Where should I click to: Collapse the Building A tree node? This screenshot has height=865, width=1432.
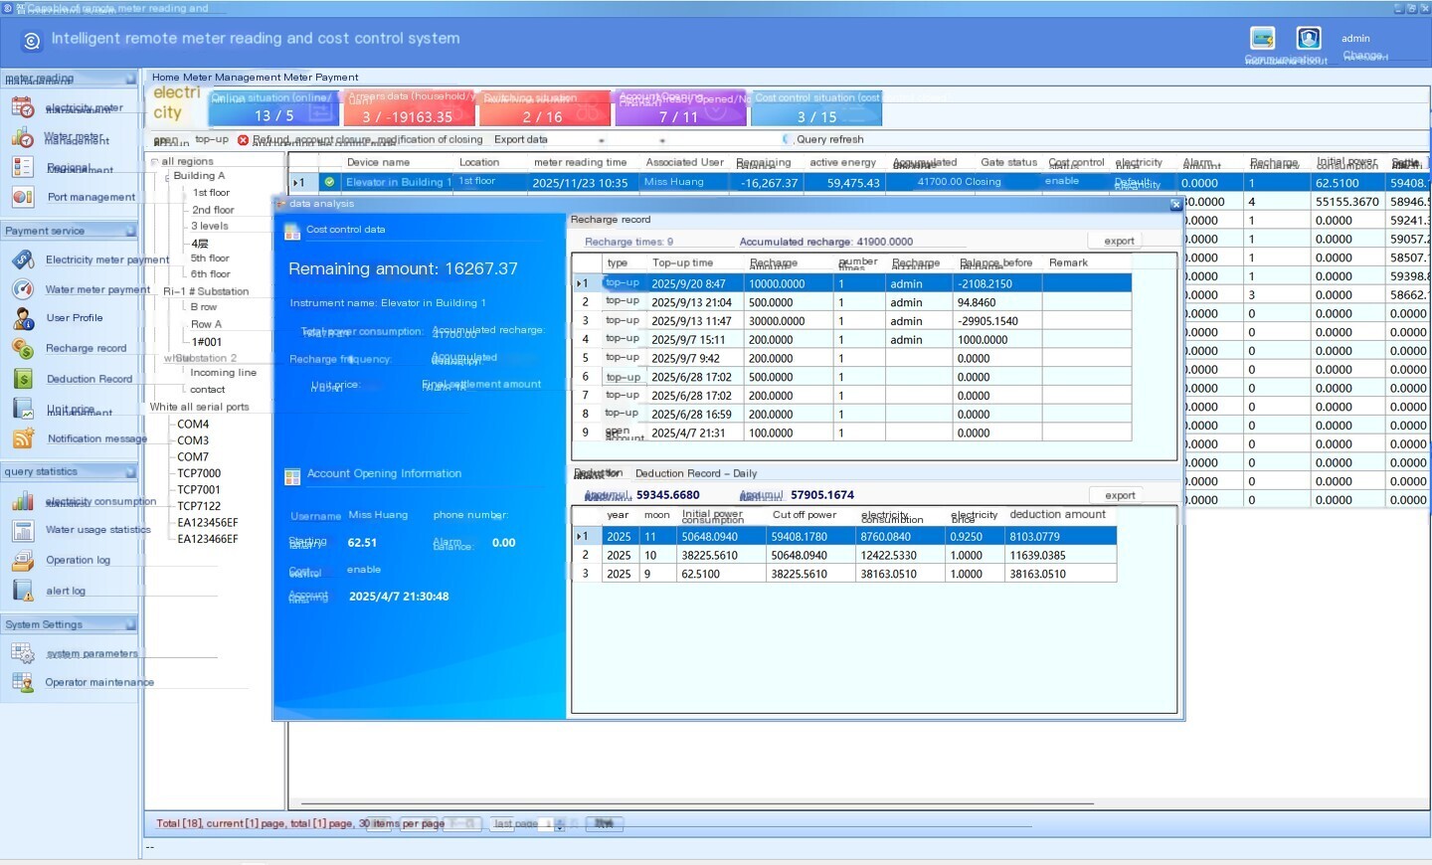tap(167, 176)
